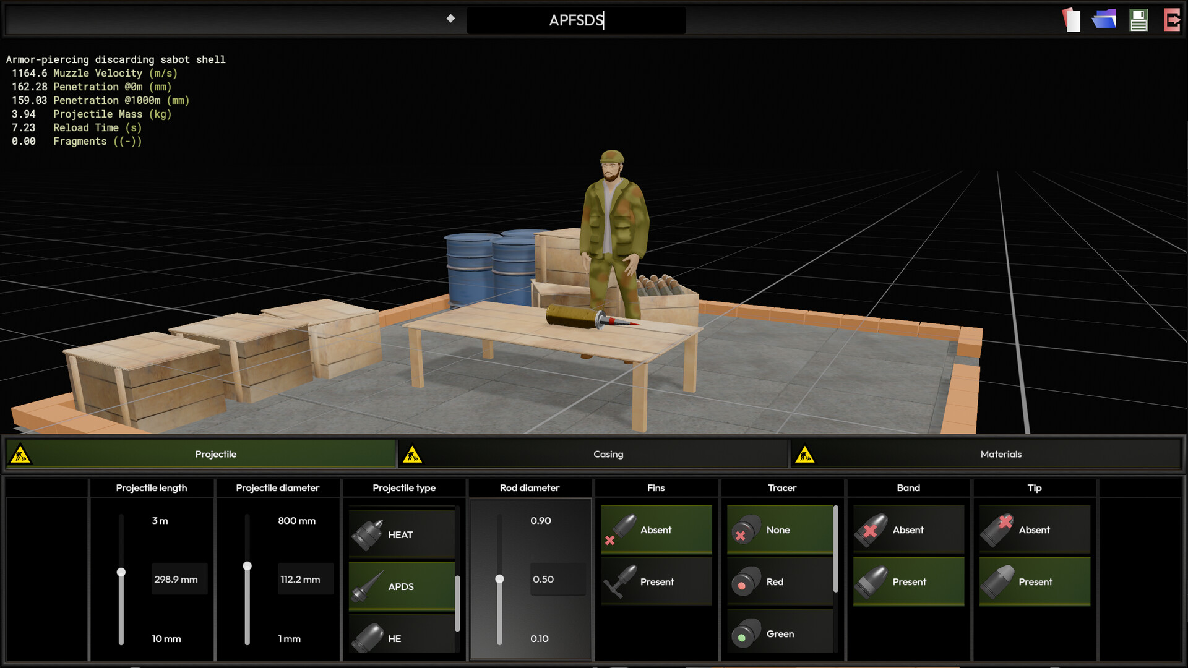The image size is (1188, 668).
Task: Click the warning icon on the Materials tab
Action: [x=806, y=453]
